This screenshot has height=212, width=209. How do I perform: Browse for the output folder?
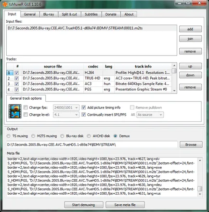coord(191,145)
